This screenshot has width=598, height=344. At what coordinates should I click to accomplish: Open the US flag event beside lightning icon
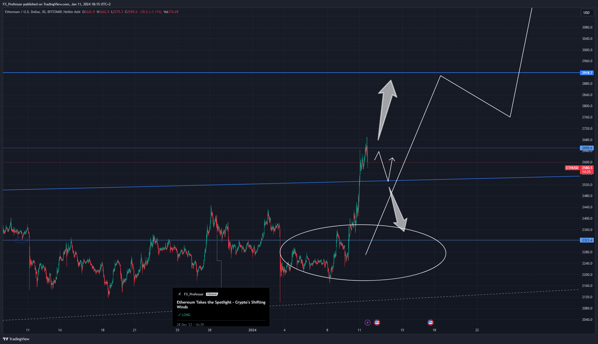(377, 323)
